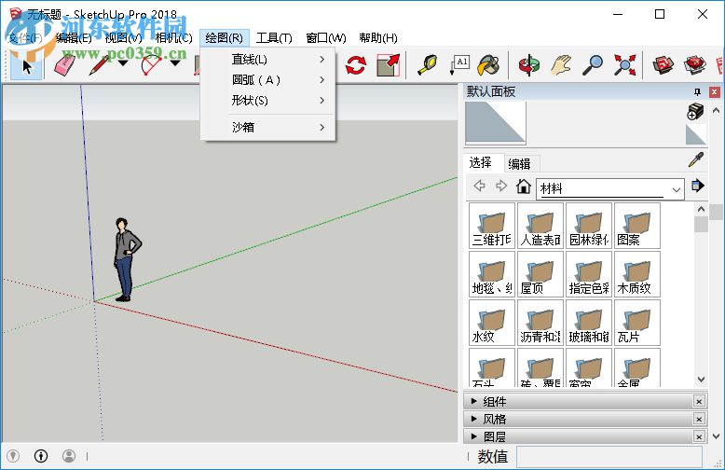Close the 组件 panel
This screenshot has width=725, height=470.
pyautogui.click(x=699, y=401)
